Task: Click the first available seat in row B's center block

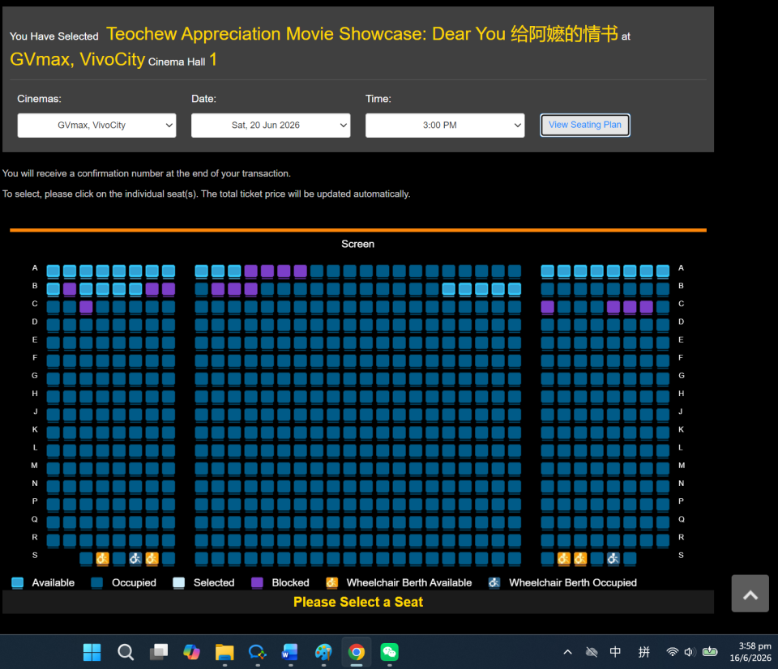Action: (x=448, y=288)
